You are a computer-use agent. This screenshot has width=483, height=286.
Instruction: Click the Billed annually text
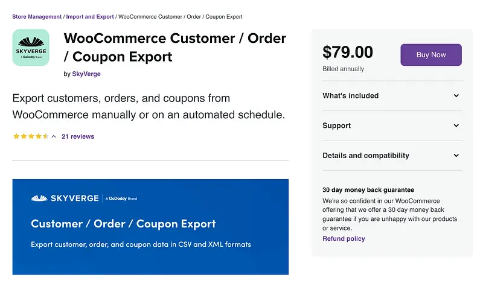pyautogui.click(x=344, y=69)
